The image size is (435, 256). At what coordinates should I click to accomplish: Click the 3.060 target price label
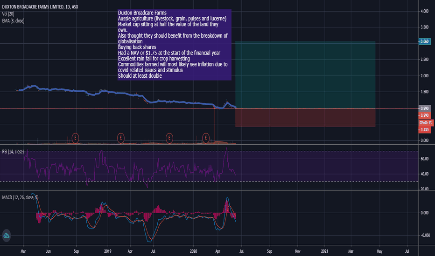(424, 41)
